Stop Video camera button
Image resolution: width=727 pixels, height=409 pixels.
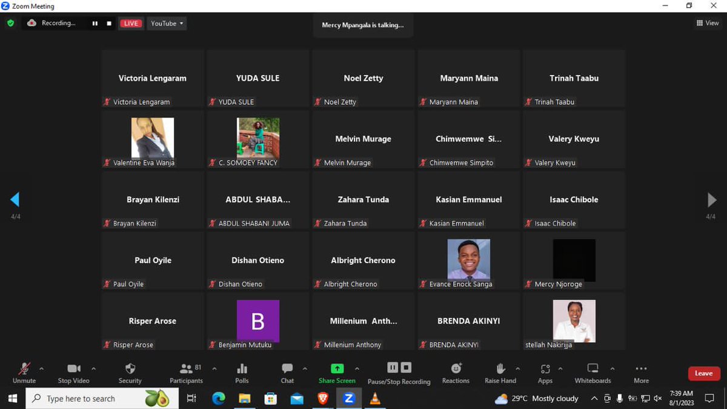click(x=73, y=373)
